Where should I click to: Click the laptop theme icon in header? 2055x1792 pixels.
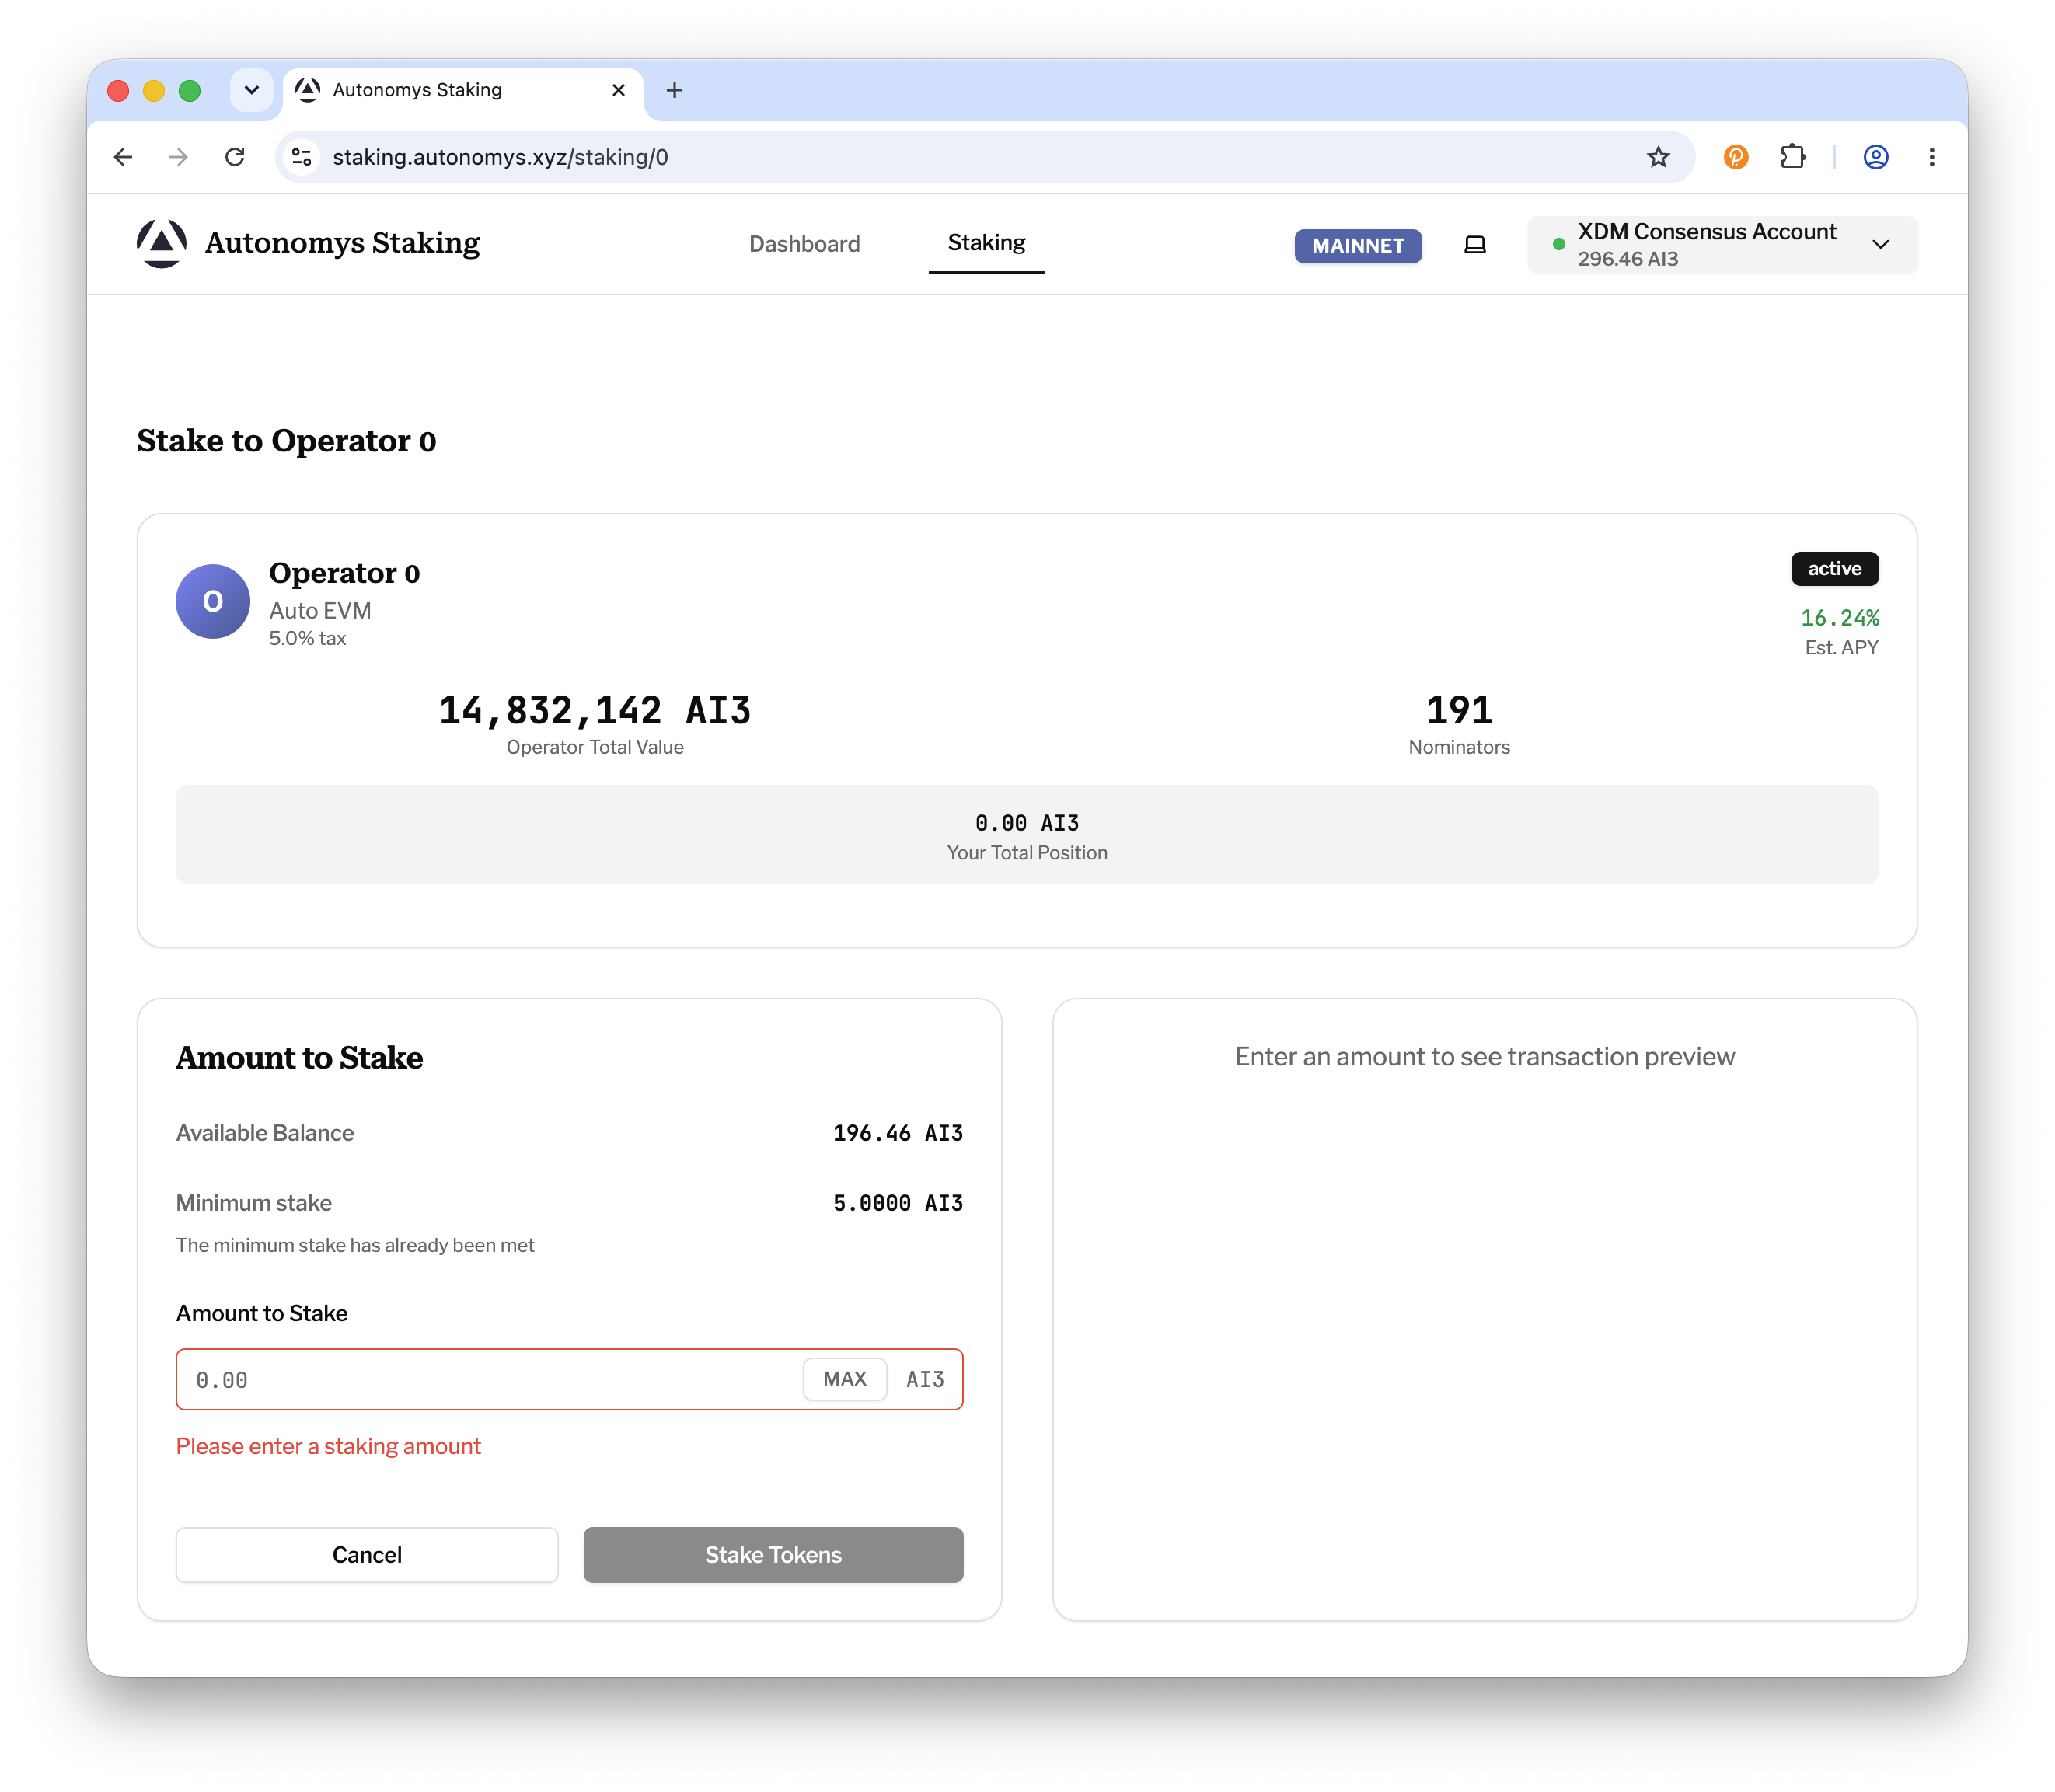[x=1474, y=244]
